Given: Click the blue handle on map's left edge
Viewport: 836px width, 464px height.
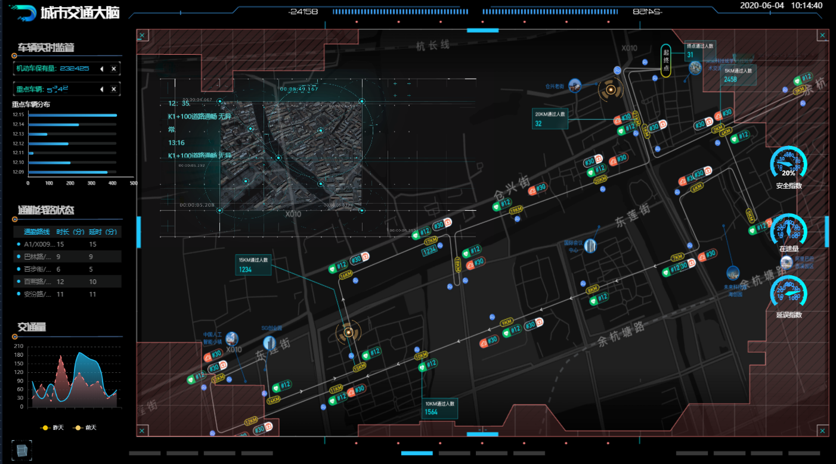Looking at the screenshot, I should [x=138, y=232].
